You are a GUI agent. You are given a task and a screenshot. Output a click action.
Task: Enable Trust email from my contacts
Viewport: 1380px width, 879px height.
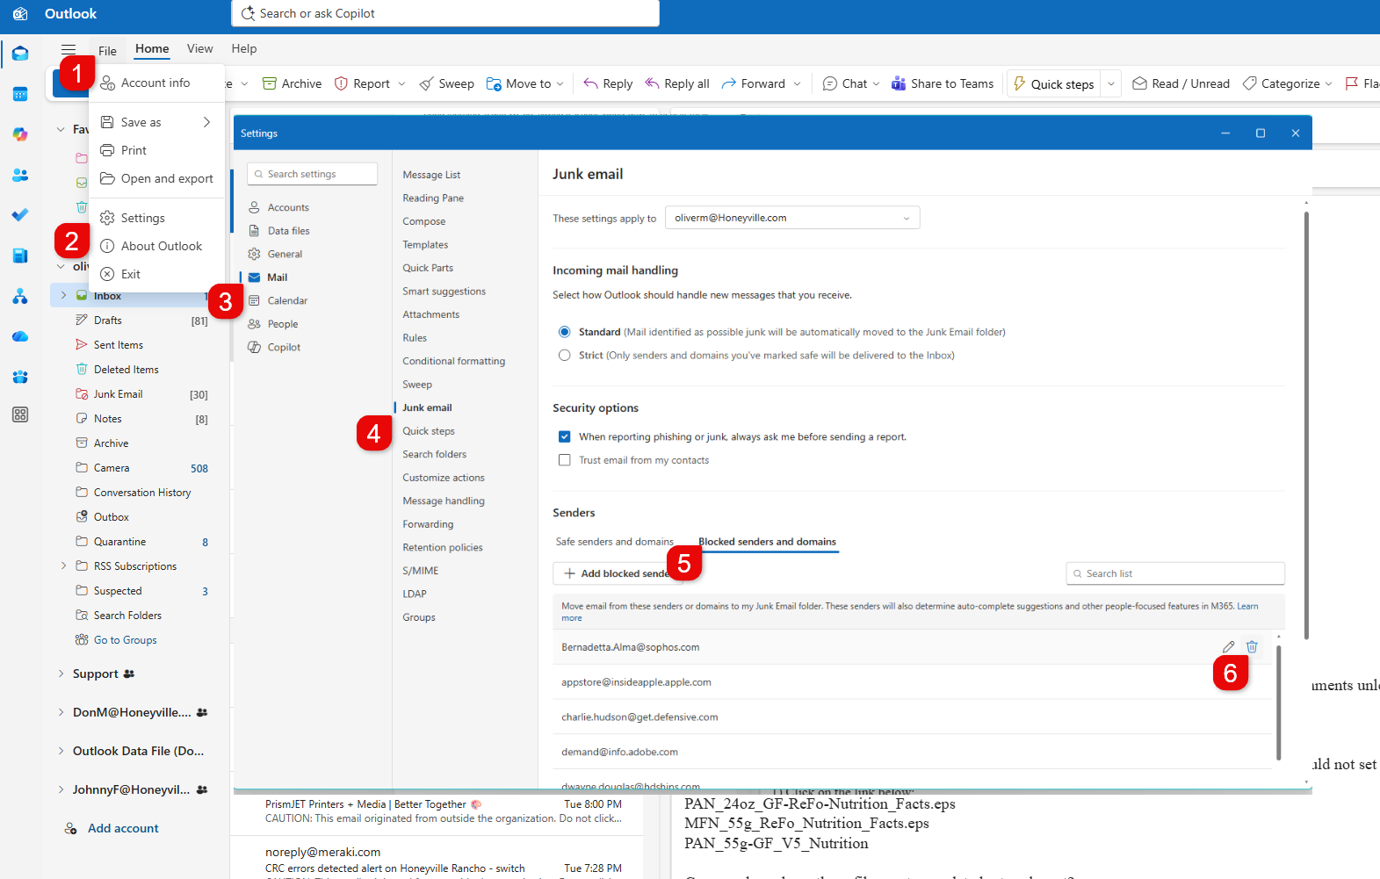pyautogui.click(x=565, y=460)
